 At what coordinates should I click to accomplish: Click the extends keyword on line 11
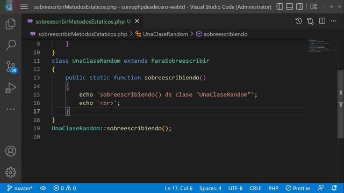tap(135, 61)
